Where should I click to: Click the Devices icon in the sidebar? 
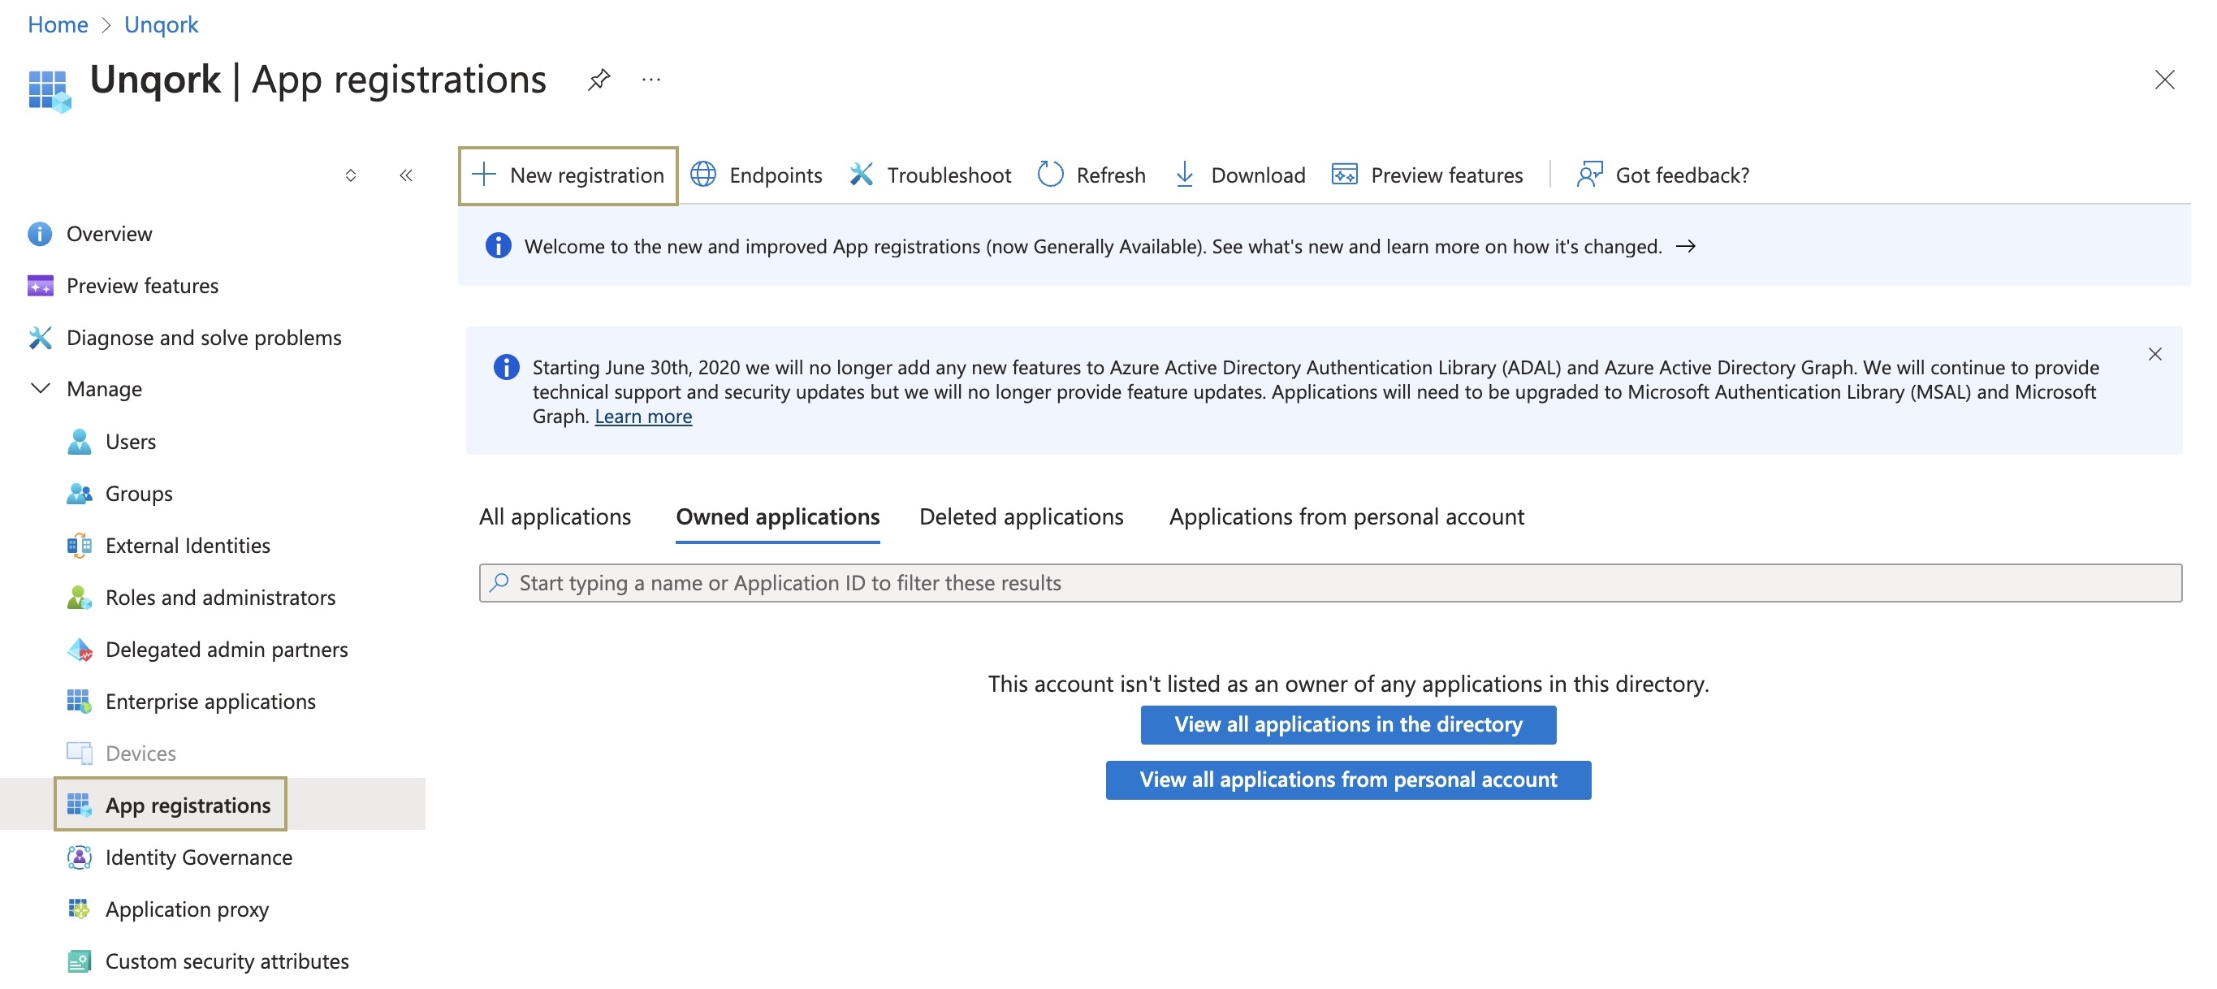[80, 754]
